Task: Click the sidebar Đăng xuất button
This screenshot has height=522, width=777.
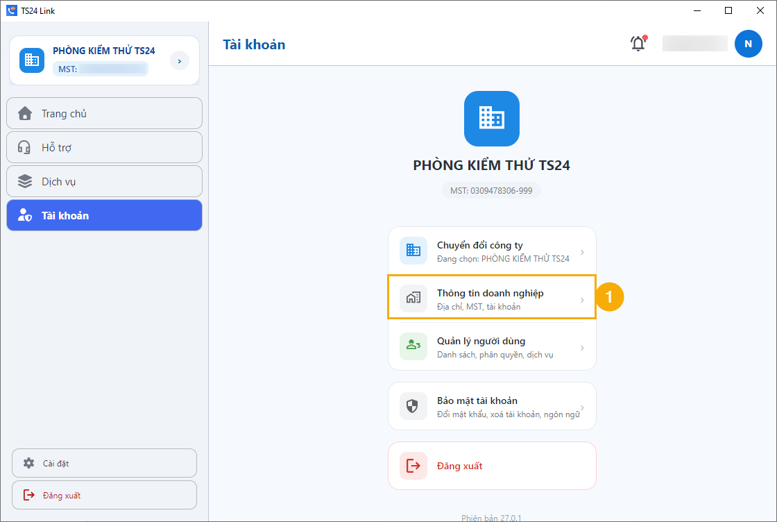Action: tap(104, 495)
